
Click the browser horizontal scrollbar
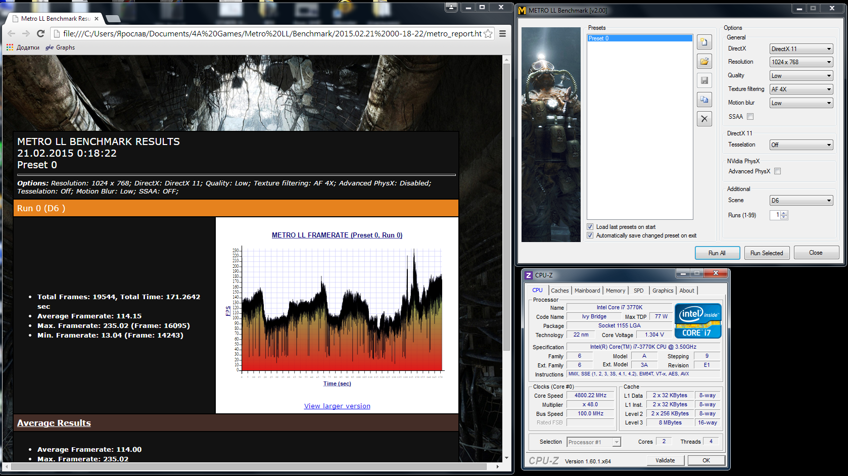coord(249,466)
